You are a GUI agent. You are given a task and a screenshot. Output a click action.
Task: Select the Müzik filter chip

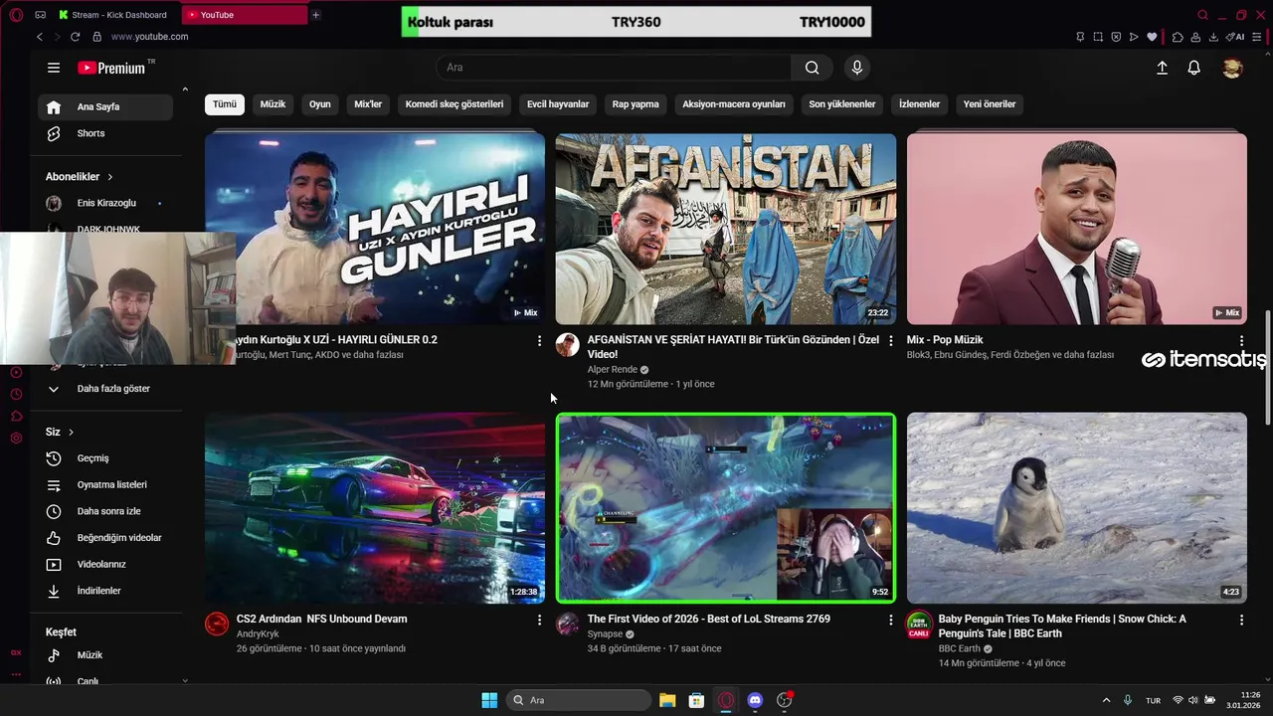pos(273,104)
